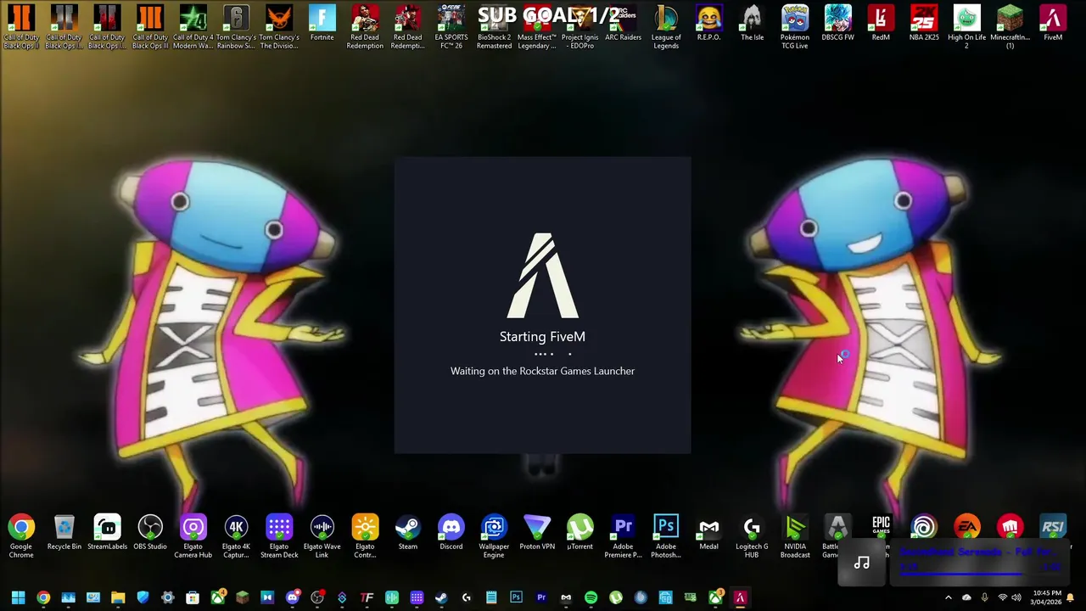
Task: Open Spotify from the taskbar
Action: pos(591,597)
